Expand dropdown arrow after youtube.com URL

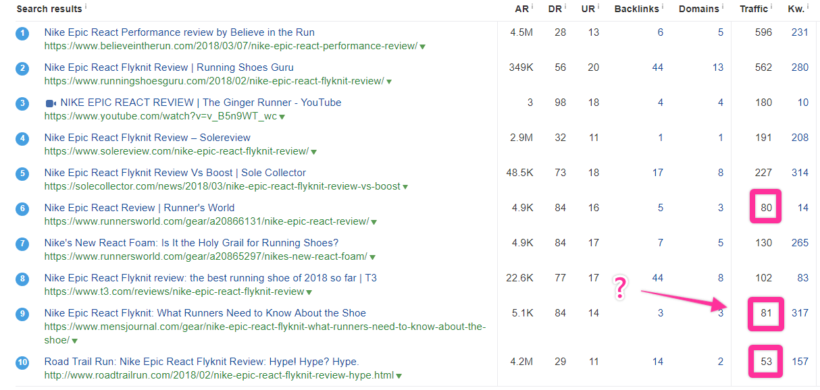pyautogui.click(x=282, y=117)
